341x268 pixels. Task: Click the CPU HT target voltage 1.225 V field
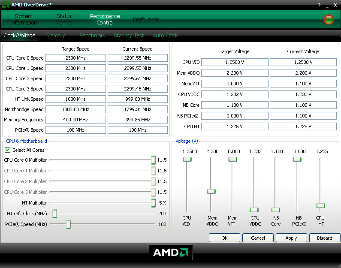(x=235, y=126)
